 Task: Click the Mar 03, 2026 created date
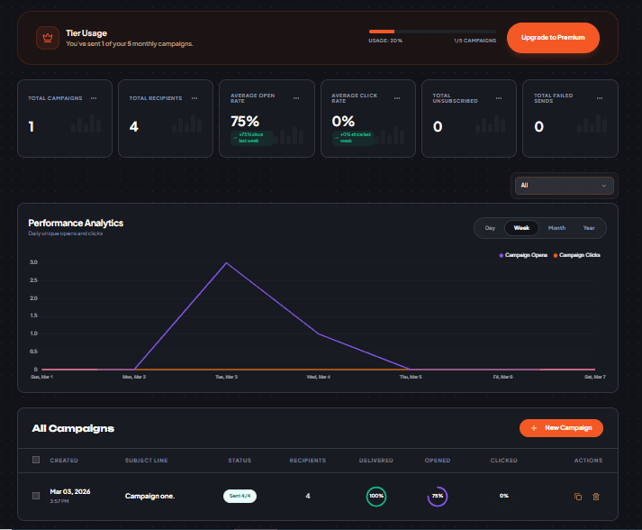coord(70,491)
